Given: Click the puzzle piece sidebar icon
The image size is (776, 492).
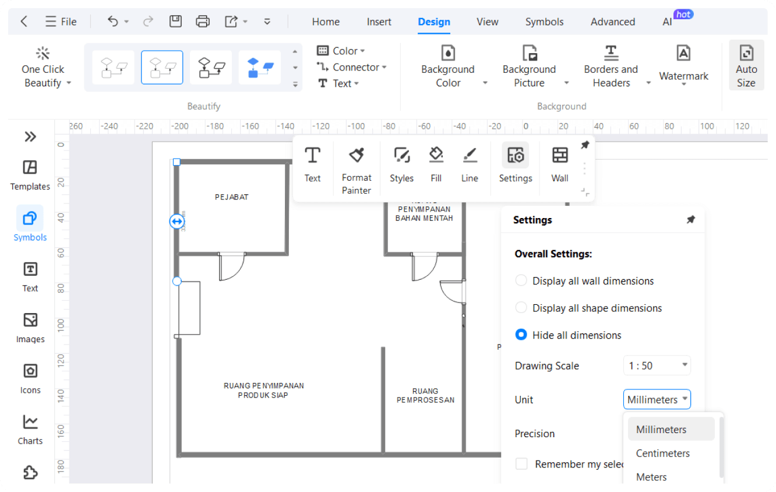Looking at the screenshot, I should coord(30,472).
